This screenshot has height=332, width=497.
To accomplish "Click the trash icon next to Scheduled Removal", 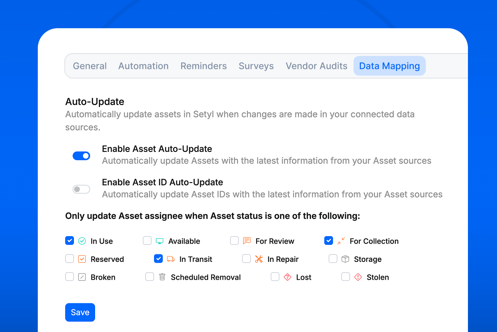I will tap(162, 277).
